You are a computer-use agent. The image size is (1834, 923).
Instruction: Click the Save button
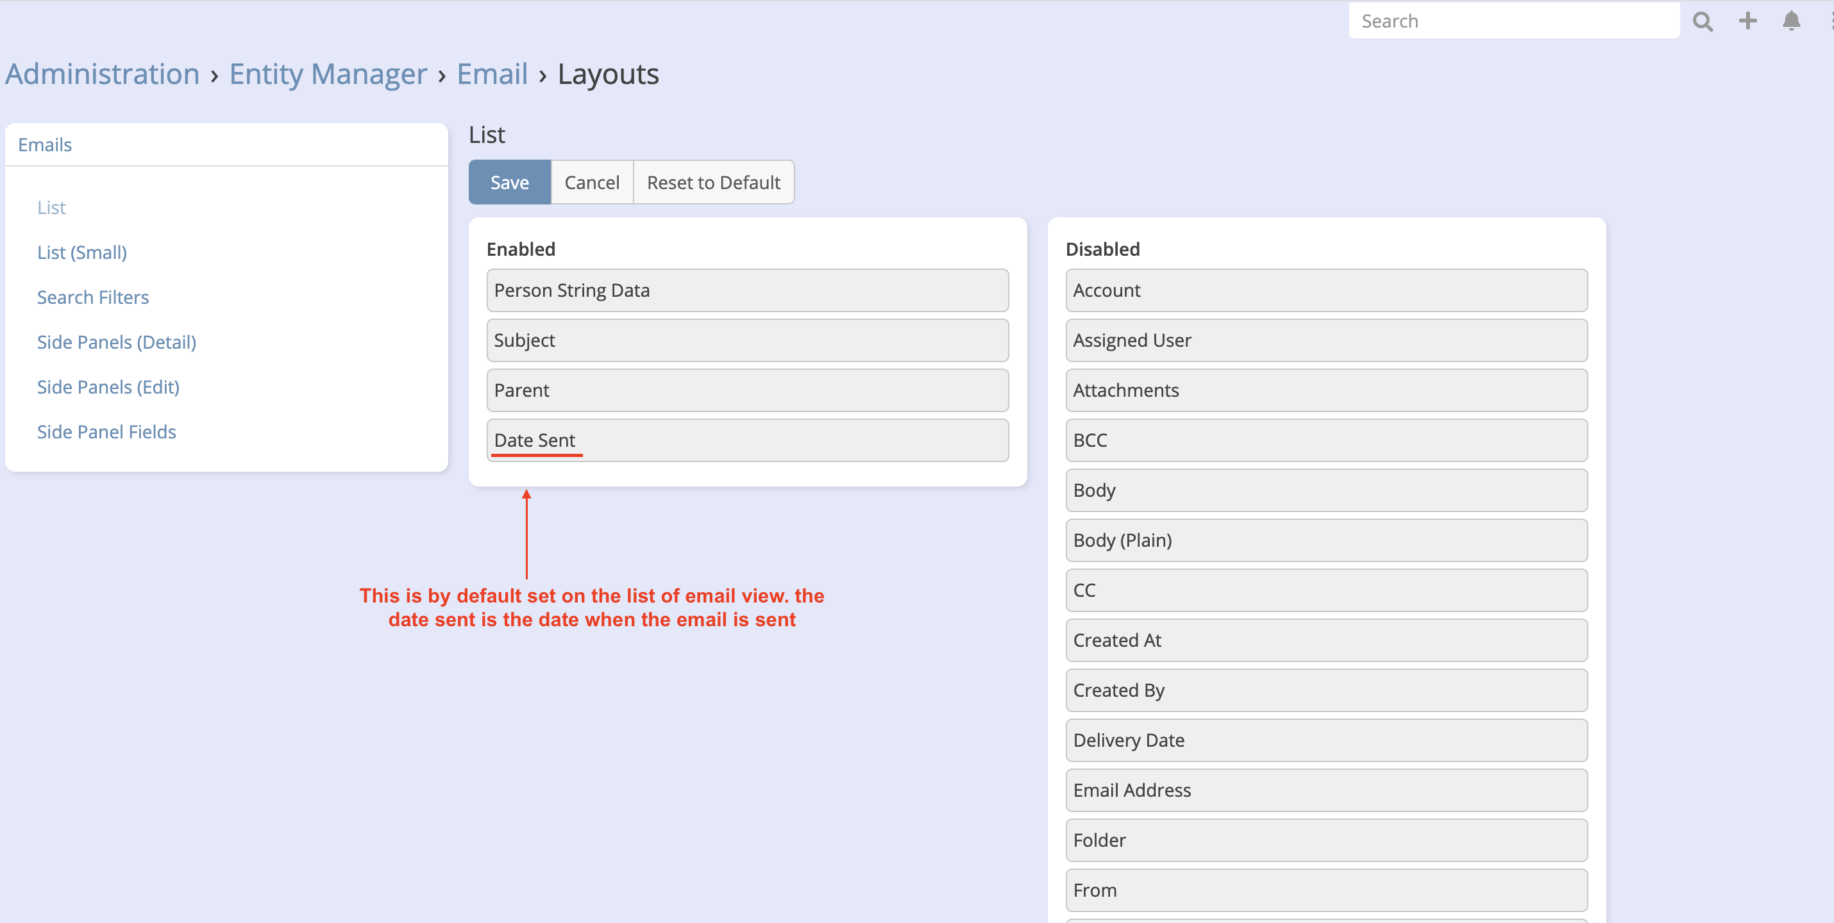(509, 182)
